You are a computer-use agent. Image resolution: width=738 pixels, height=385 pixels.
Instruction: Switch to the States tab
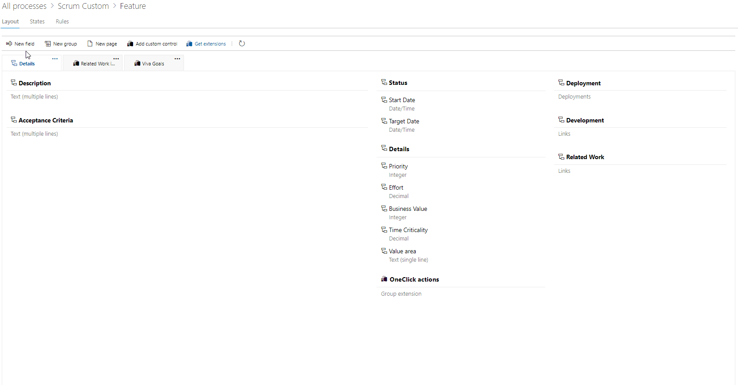click(37, 21)
